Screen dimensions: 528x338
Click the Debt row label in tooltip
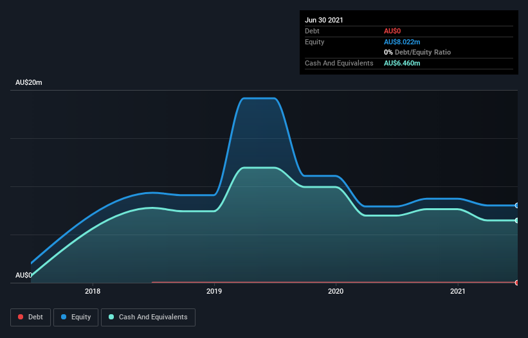[312, 31]
